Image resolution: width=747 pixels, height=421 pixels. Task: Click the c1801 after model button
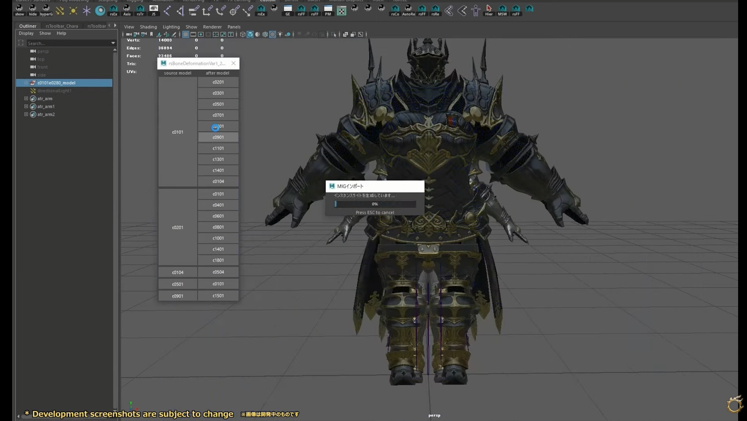218,260
